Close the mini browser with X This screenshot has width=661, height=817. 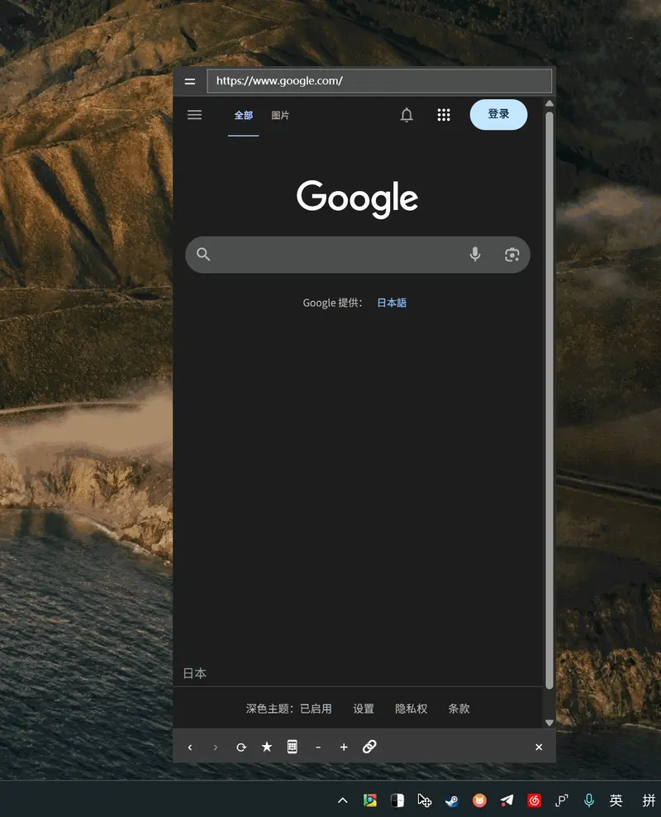point(539,748)
